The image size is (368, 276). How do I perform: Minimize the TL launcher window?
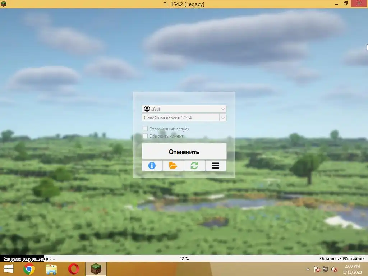[x=336, y=4]
